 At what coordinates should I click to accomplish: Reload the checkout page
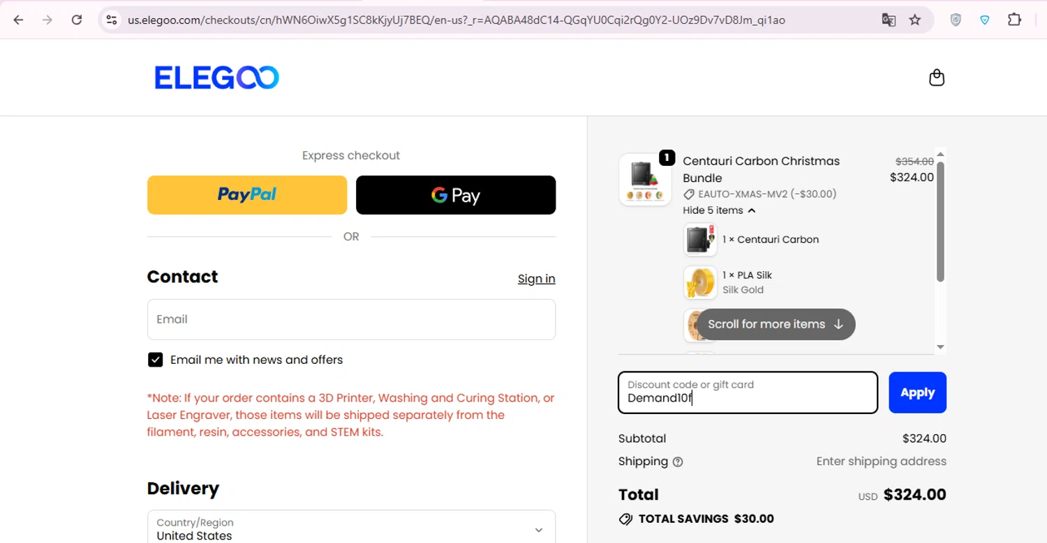tap(77, 20)
